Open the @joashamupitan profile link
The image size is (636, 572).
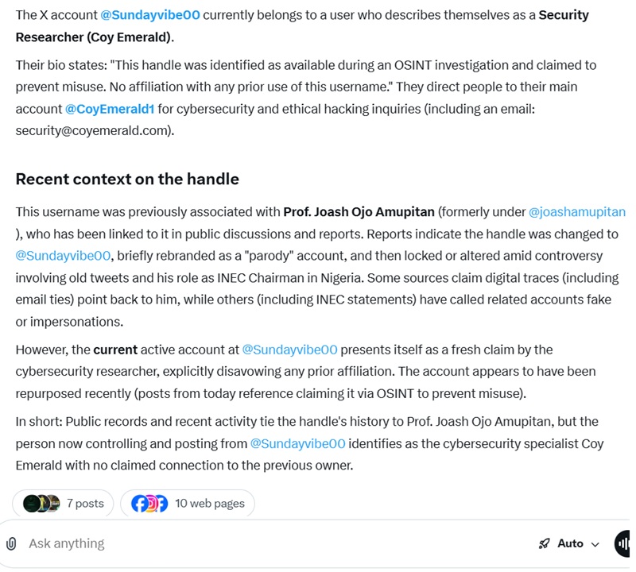pyautogui.click(x=577, y=212)
